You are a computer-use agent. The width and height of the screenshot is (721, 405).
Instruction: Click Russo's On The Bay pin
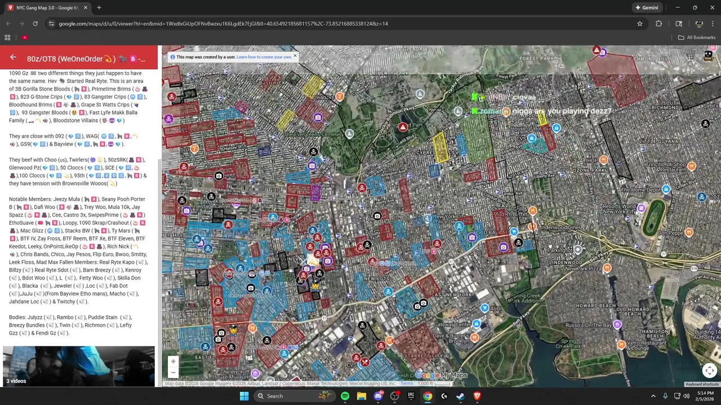coord(617,325)
